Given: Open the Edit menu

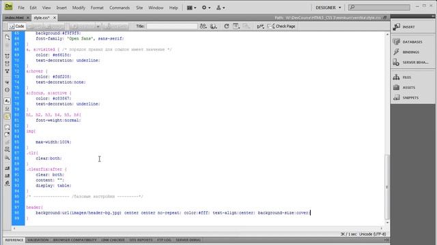Looking at the screenshot, I should coord(33,7).
